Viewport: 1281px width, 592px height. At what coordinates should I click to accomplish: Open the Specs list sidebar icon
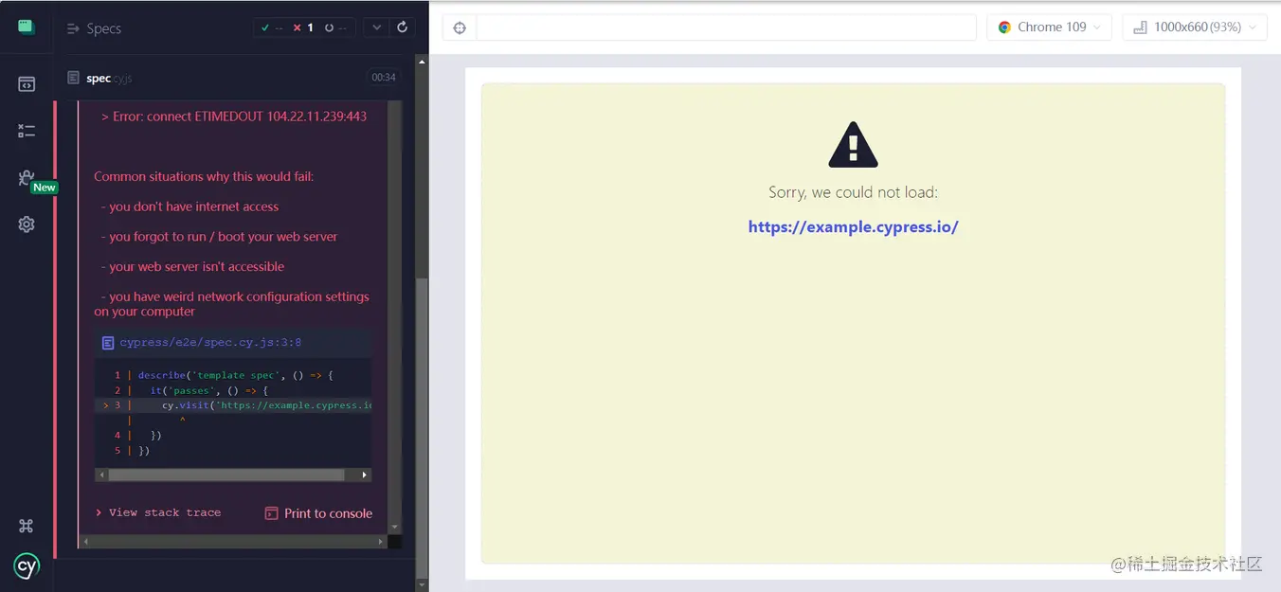coord(27,84)
